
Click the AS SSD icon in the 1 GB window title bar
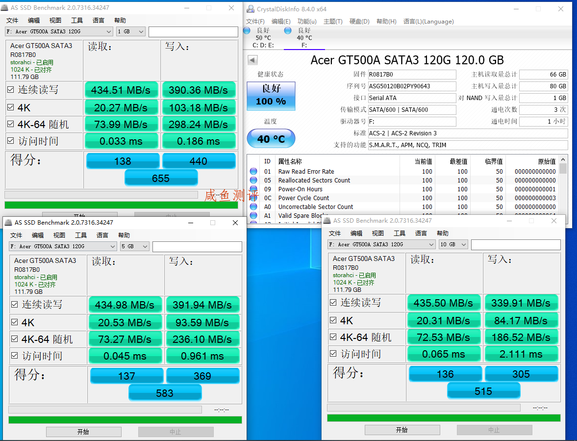click(5, 8)
